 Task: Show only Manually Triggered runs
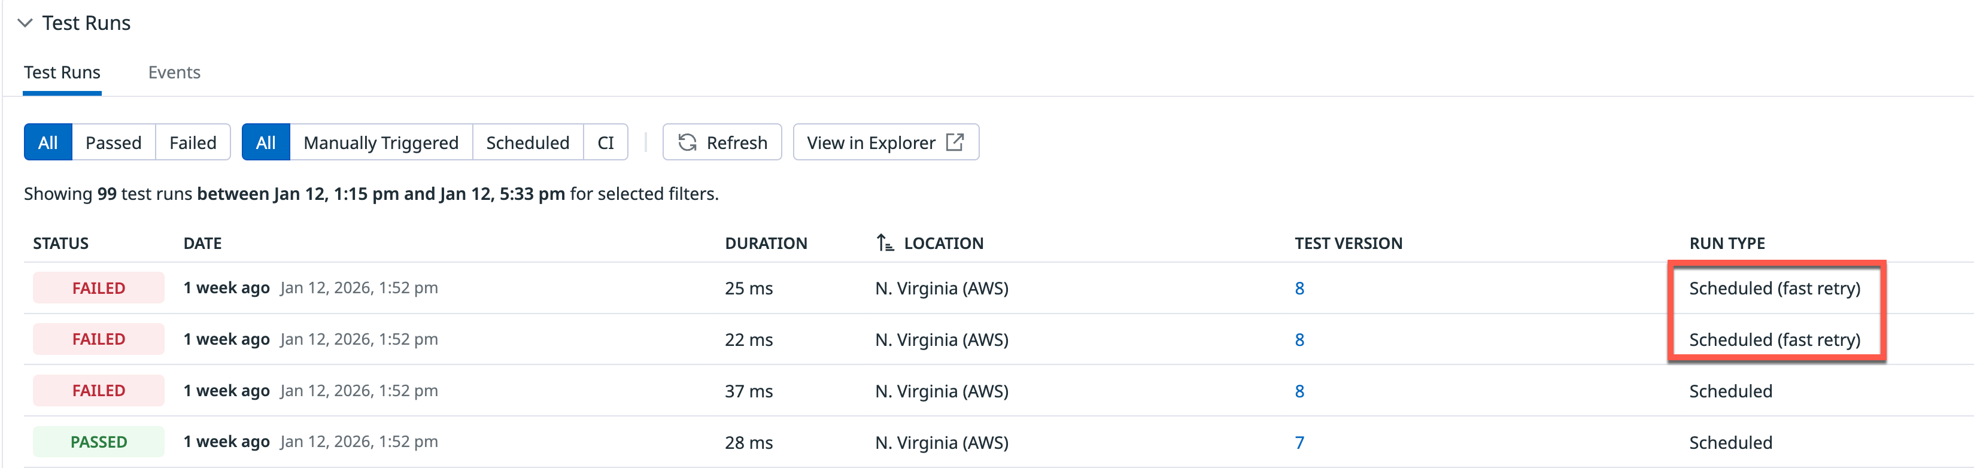pos(381,142)
